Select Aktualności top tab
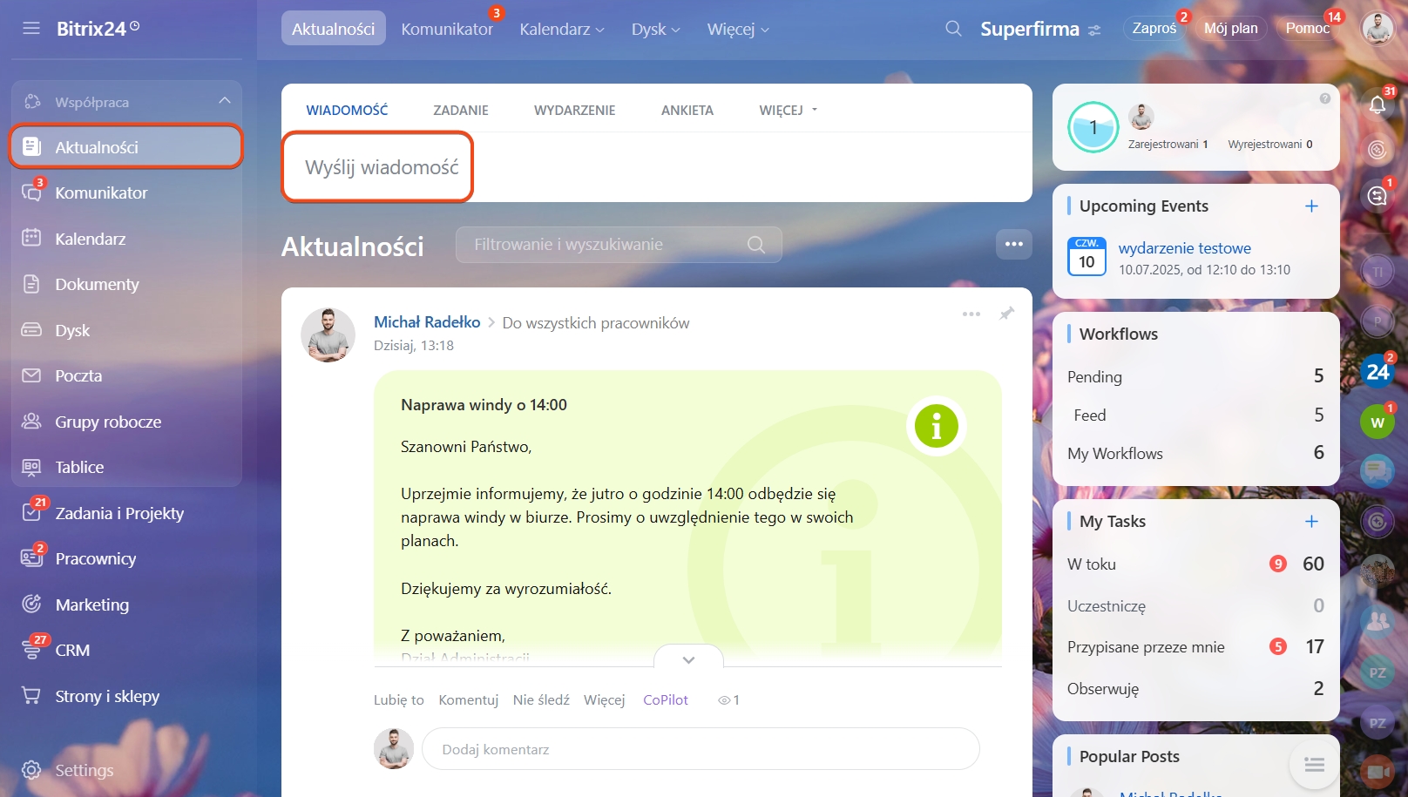This screenshot has height=797, width=1408. click(333, 29)
